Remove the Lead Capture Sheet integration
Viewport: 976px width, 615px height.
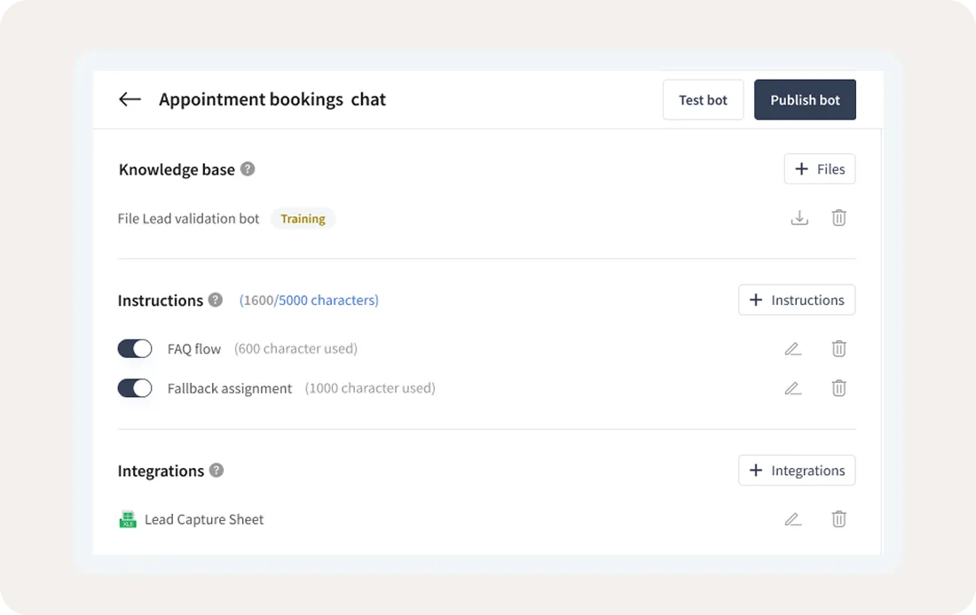(x=838, y=519)
